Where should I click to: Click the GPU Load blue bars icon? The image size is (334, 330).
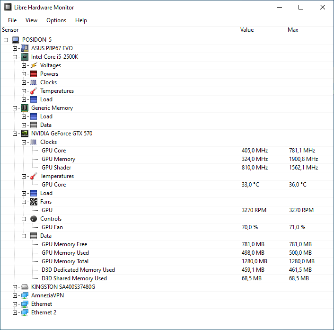[x=34, y=193]
